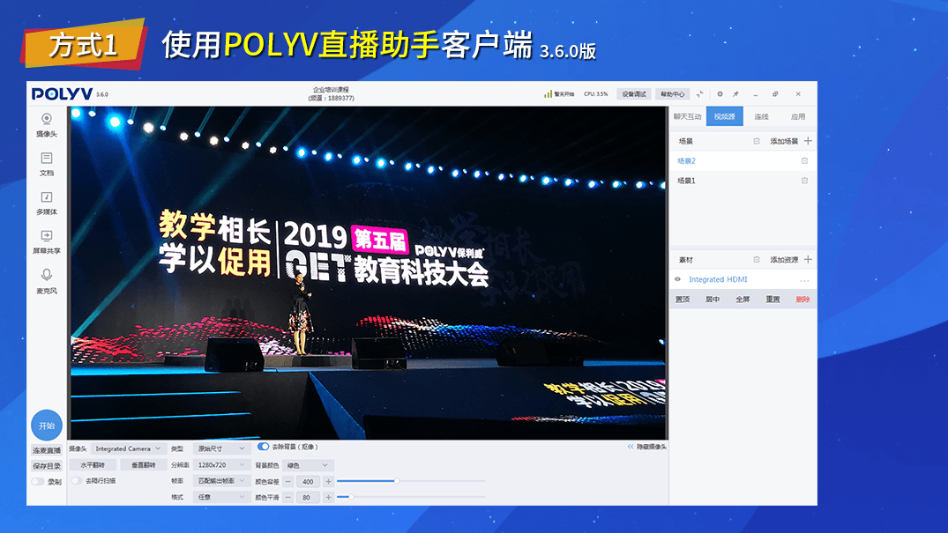Image resolution: width=948 pixels, height=533 pixels.
Task: Hide the Integrated HDMI source via eye icon
Action: coord(678,279)
